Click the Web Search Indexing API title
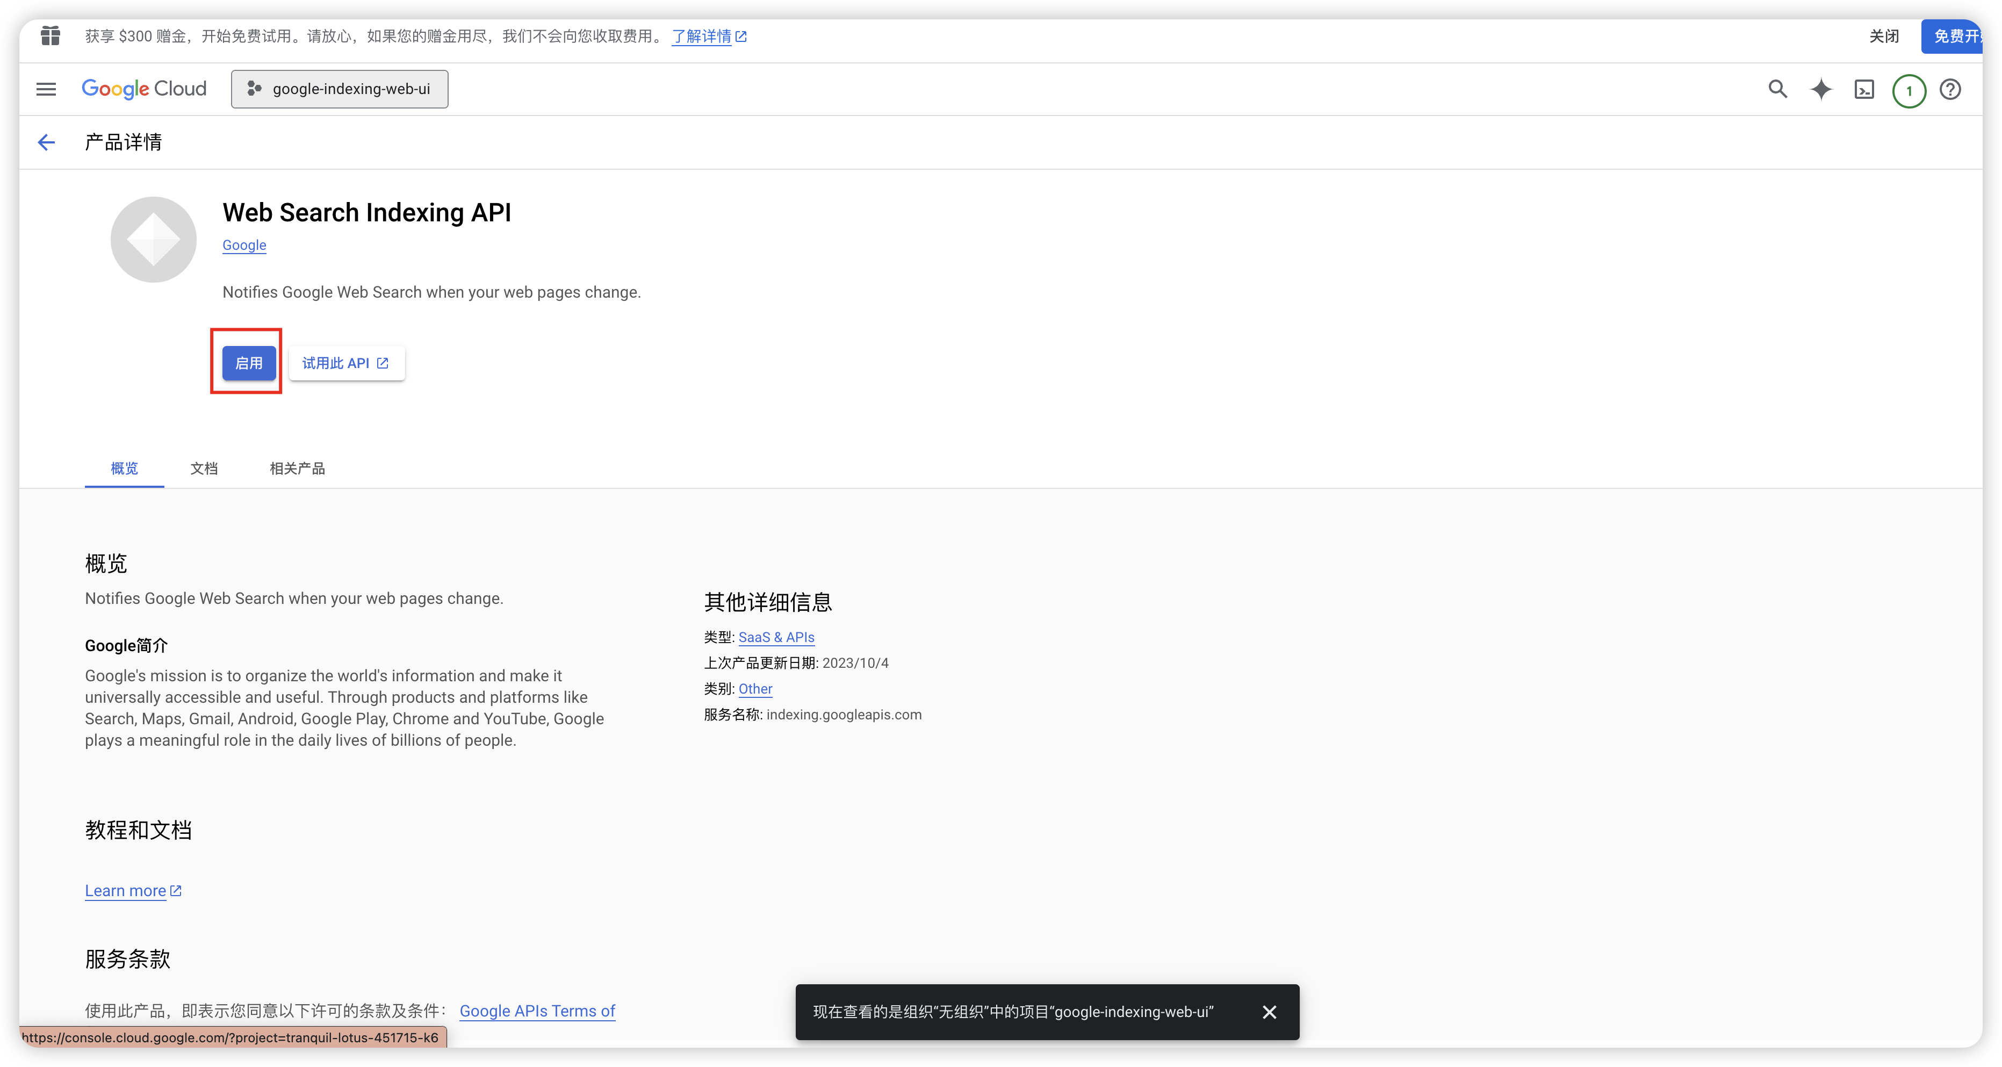Viewport: 2002px width, 1067px height. click(x=367, y=212)
